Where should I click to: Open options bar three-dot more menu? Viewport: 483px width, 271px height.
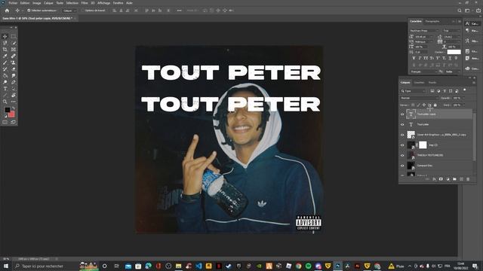coord(179,11)
